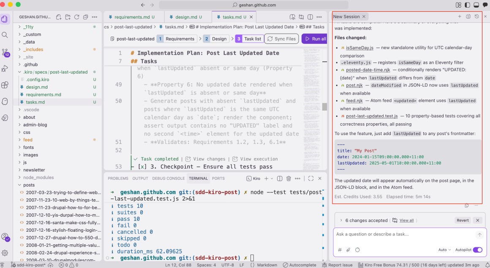Click the Run all tasks button
The image size is (490, 268).
[315, 39]
